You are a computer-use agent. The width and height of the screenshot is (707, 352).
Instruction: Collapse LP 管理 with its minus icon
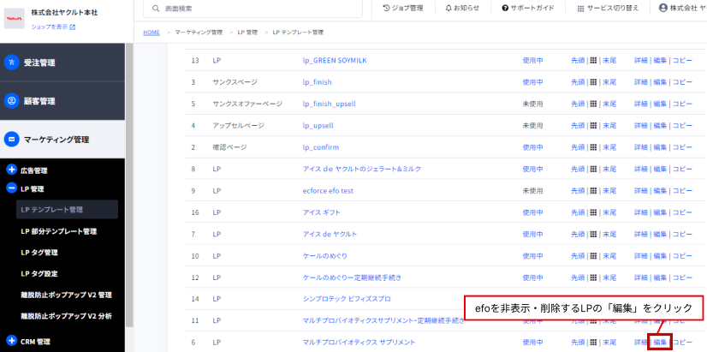tap(12, 188)
